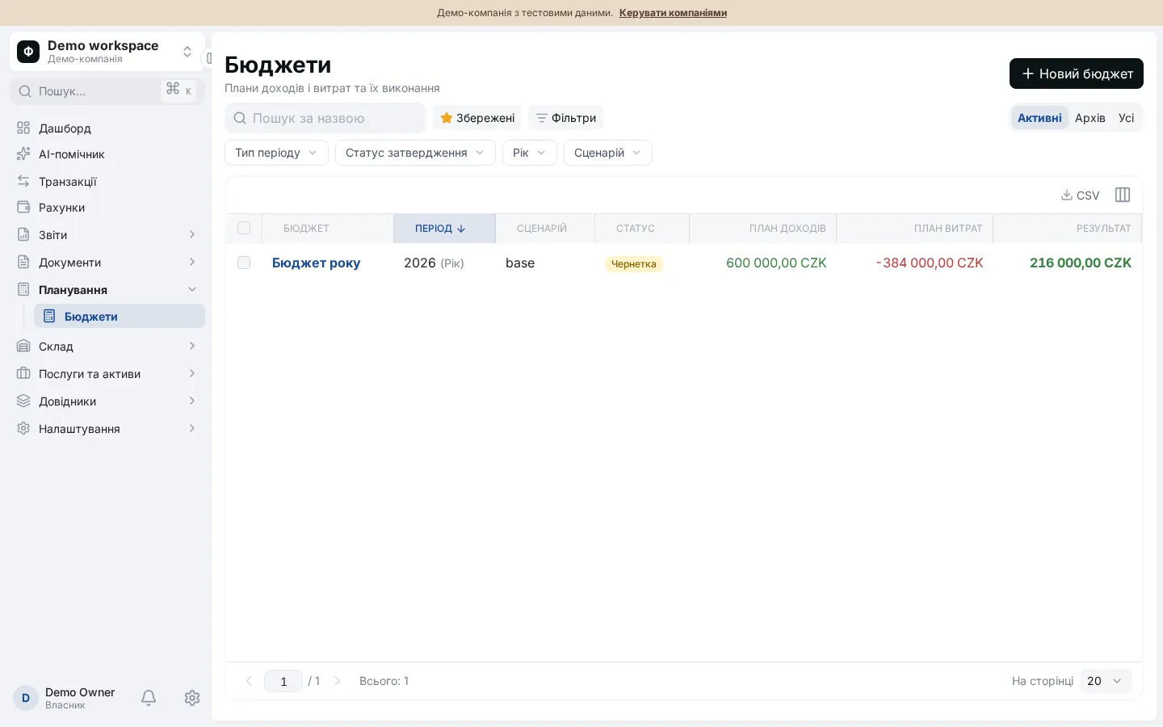
Task: Click the Demo Owner avatar
Action: click(x=26, y=698)
